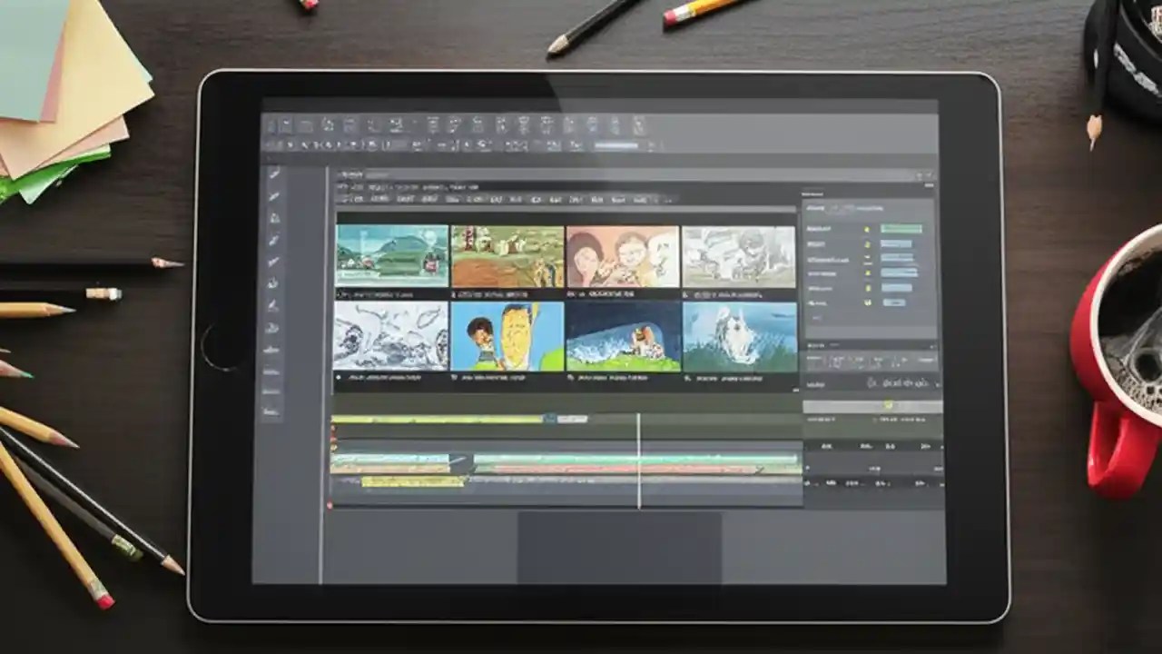Choose the eraser tool in the left sidebar
Image resolution: width=1162 pixels, height=654 pixels.
click(272, 218)
